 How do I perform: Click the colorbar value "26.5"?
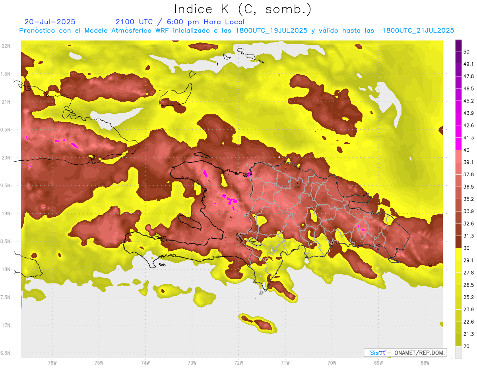(x=468, y=285)
